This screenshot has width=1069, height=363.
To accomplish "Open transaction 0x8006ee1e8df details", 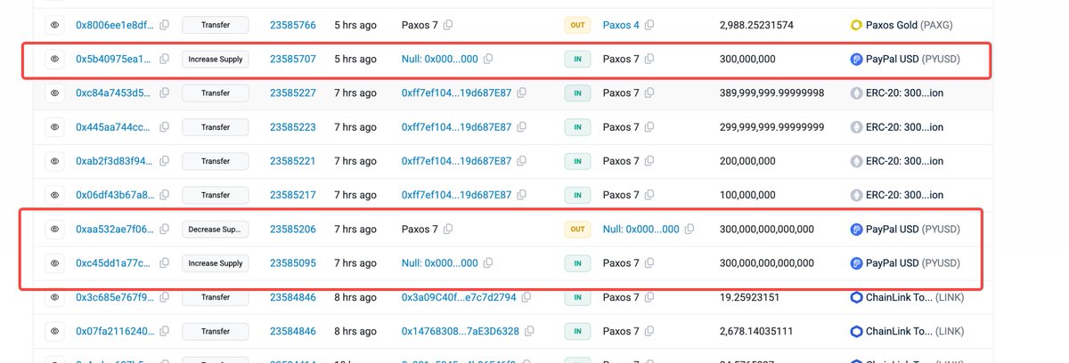I will [x=115, y=25].
